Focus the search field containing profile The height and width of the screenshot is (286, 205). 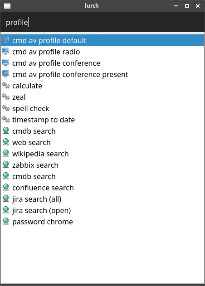(102, 22)
